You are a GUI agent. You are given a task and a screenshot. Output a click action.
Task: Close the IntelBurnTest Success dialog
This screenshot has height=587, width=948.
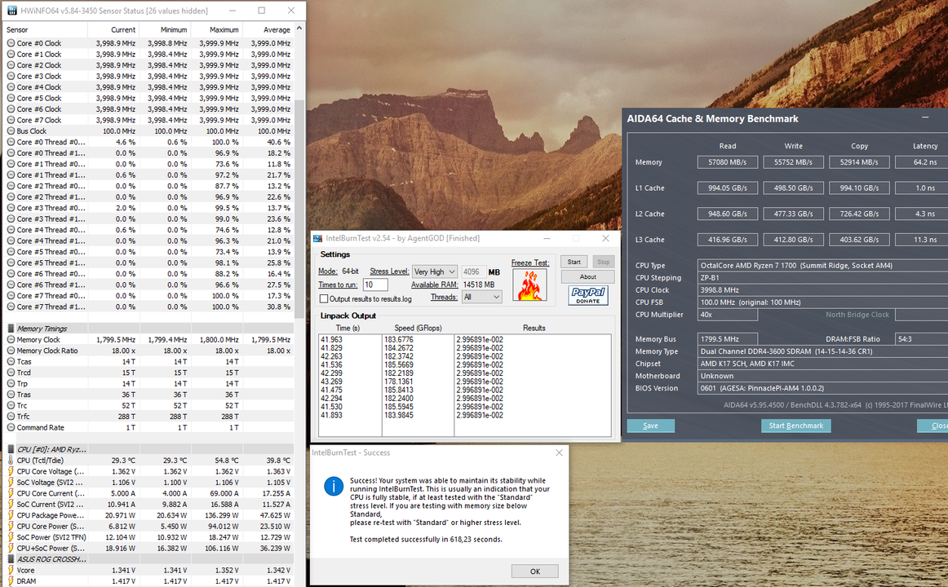point(559,453)
